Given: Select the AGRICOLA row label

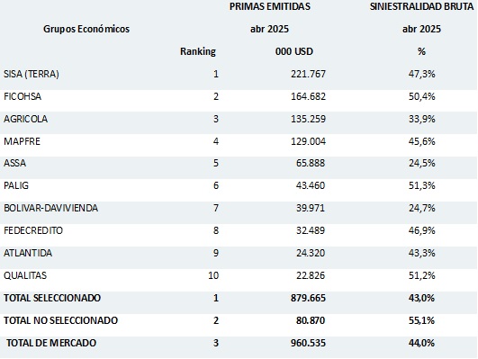Looking at the screenshot, I should (25, 119).
